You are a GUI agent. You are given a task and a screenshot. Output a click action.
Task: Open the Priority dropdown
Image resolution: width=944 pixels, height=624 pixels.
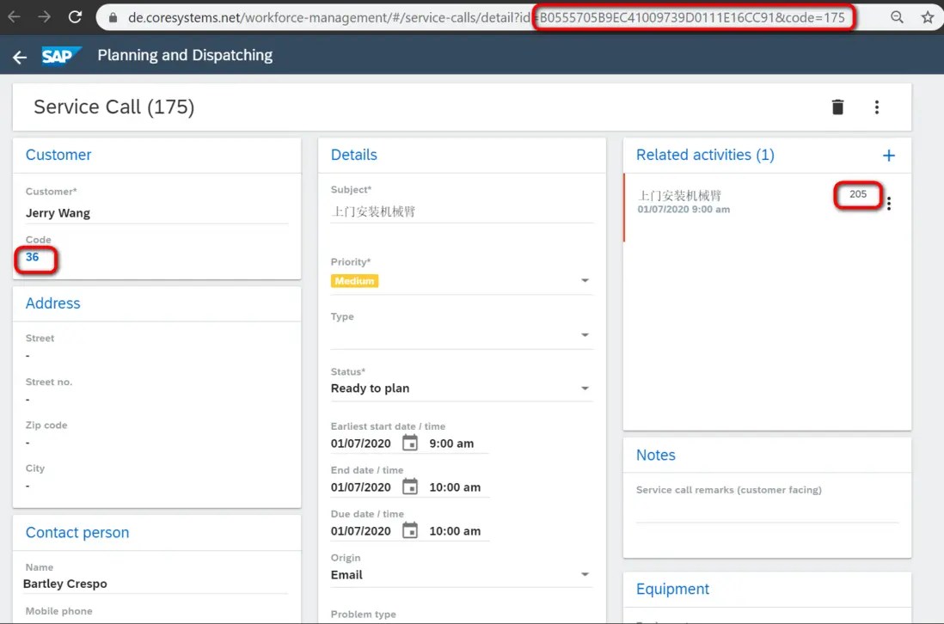585,280
